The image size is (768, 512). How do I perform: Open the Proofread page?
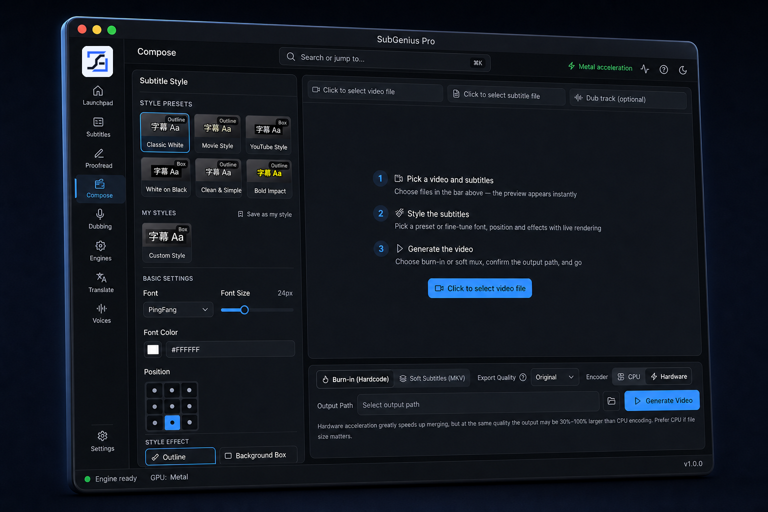coord(99,159)
